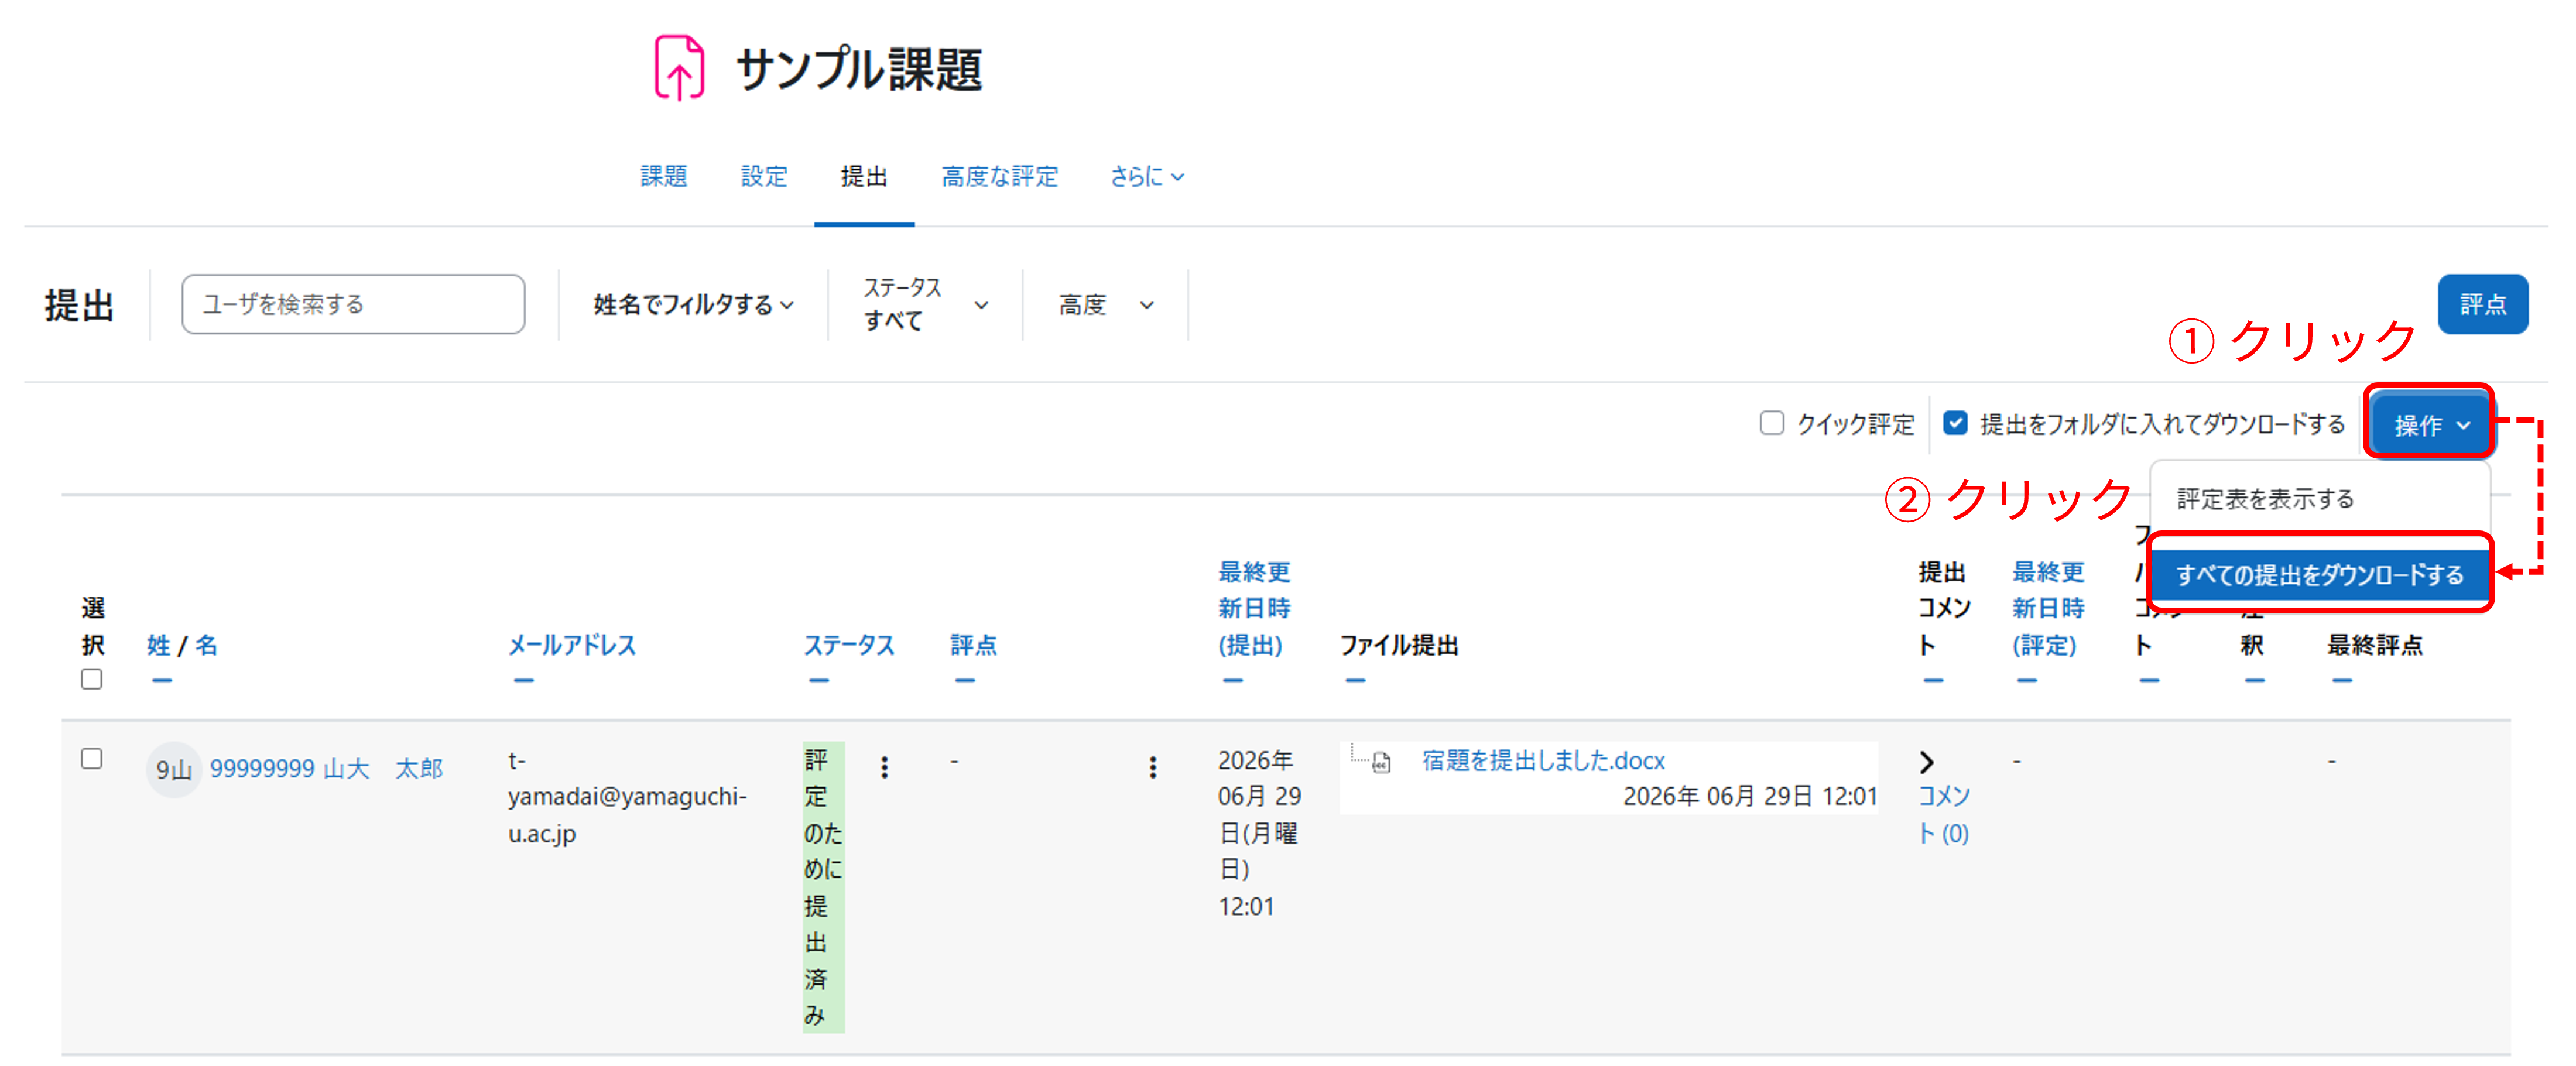Enable the クイック評定 checkbox
The width and height of the screenshot is (2576, 1066).
click(x=1771, y=423)
